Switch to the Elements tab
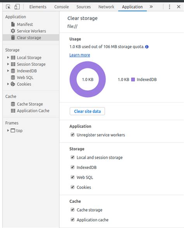184x228 pixels. (x=38, y=7)
